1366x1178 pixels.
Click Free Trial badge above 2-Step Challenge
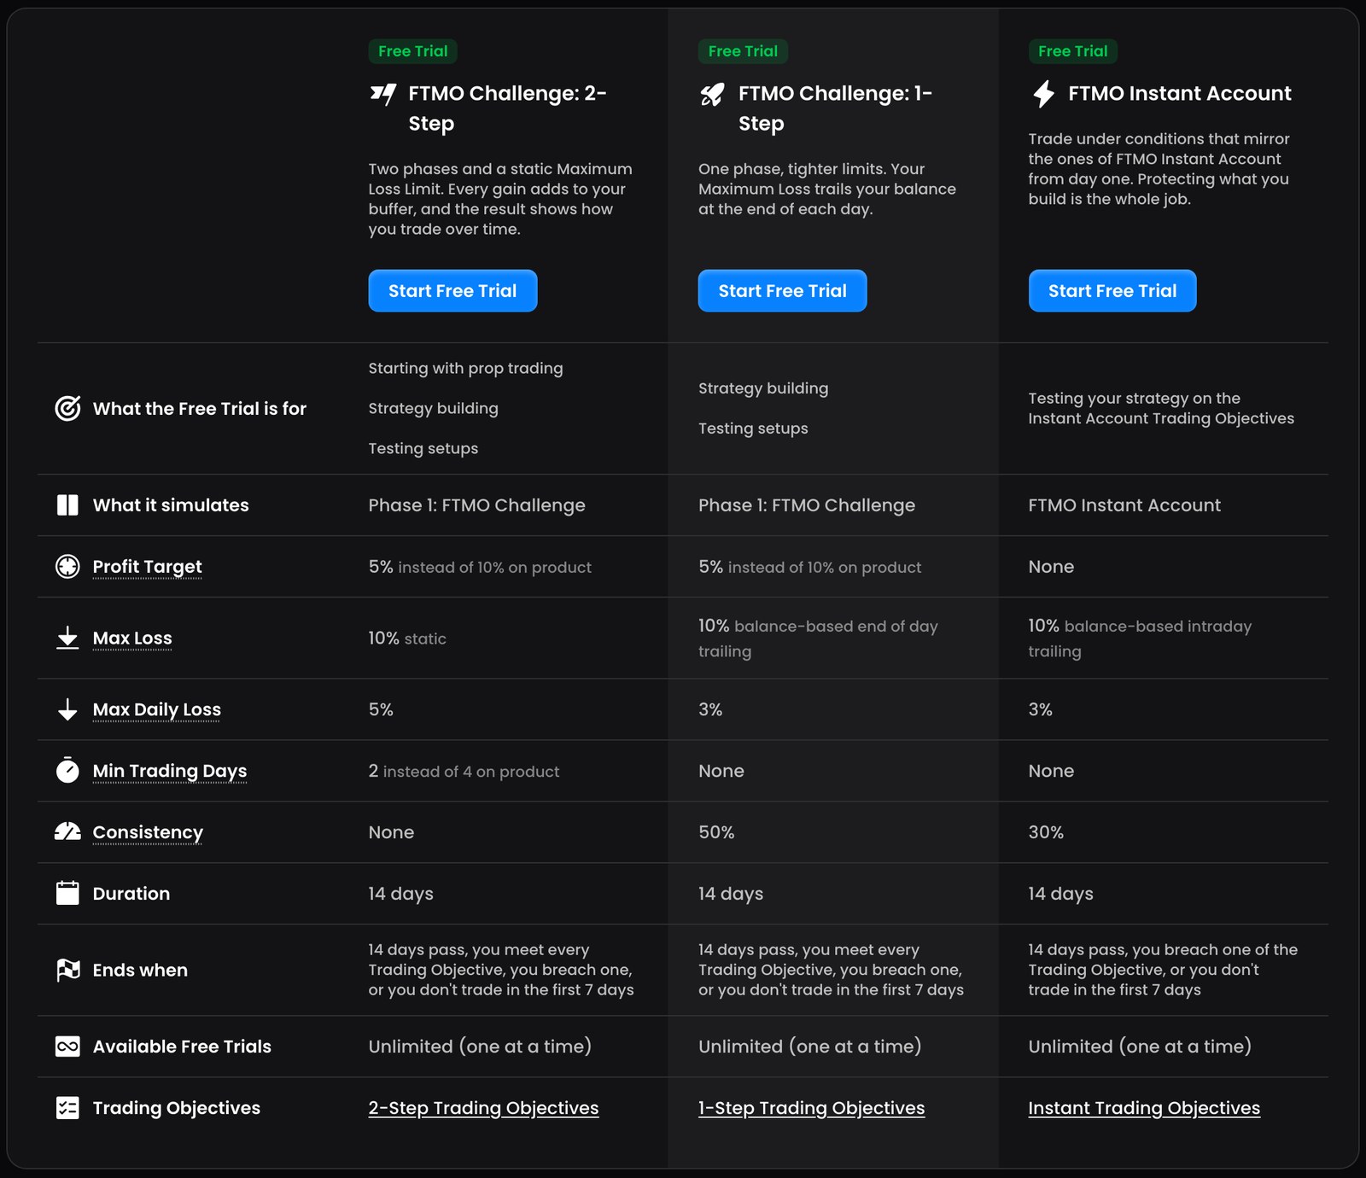point(413,51)
